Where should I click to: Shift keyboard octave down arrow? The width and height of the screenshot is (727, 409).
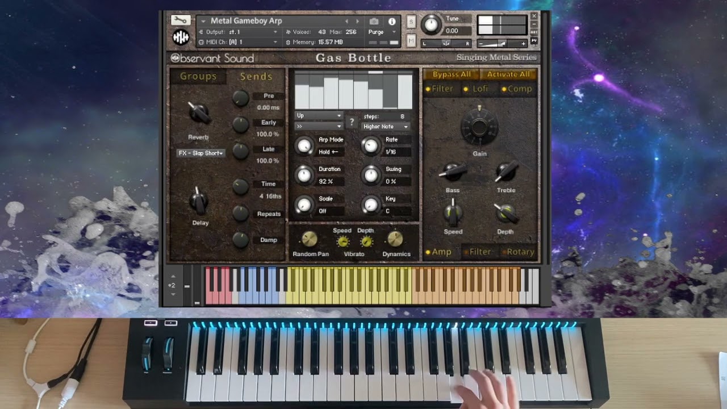click(173, 294)
